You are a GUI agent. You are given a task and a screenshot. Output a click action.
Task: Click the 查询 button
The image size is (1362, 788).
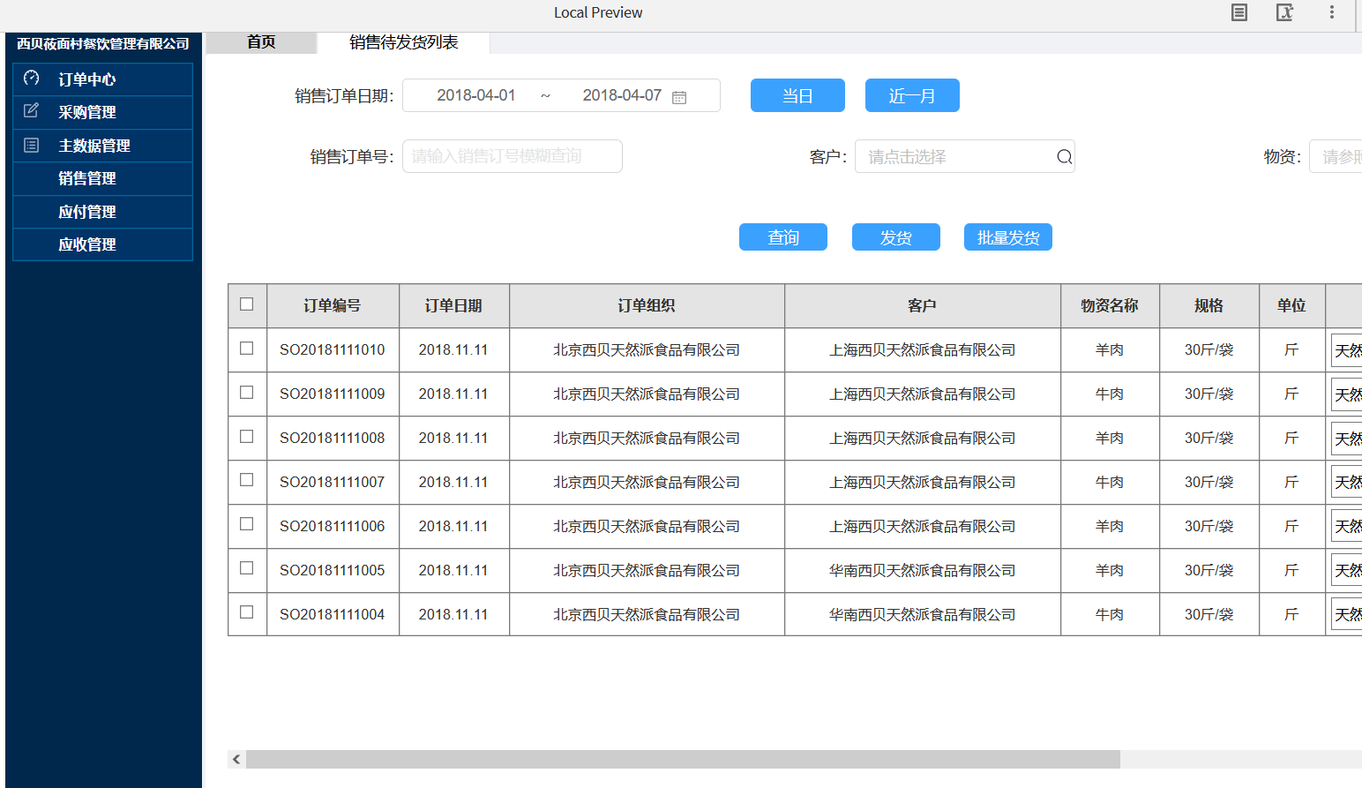coord(783,237)
